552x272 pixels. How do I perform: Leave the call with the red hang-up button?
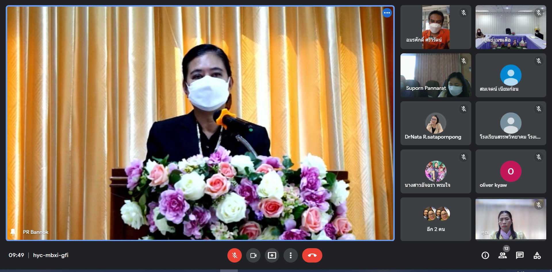point(312,255)
